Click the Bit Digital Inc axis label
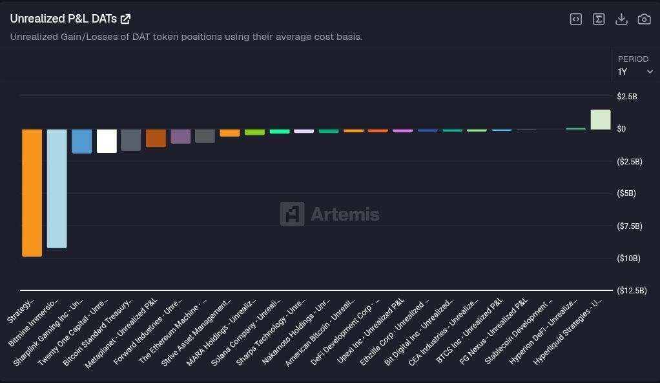Viewport: 660px width, 383px height. click(419, 332)
